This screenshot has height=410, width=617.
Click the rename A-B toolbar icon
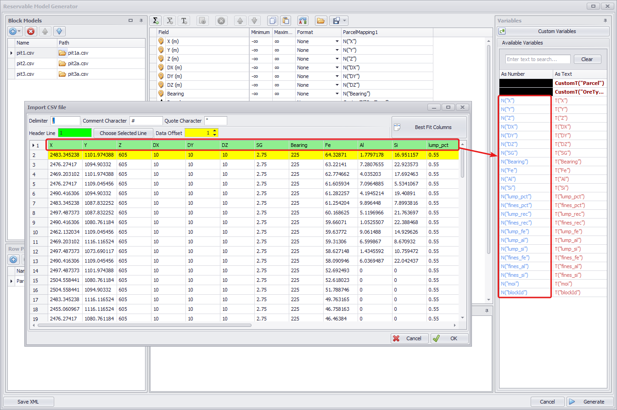(x=303, y=21)
